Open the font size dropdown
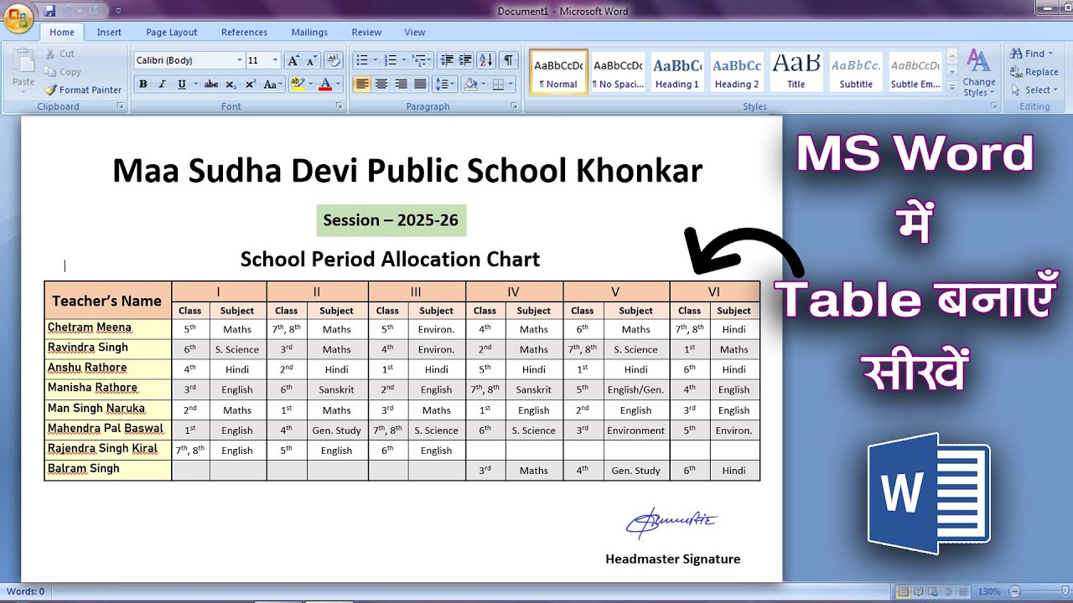Screen dimensions: 1073x603 (275, 60)
